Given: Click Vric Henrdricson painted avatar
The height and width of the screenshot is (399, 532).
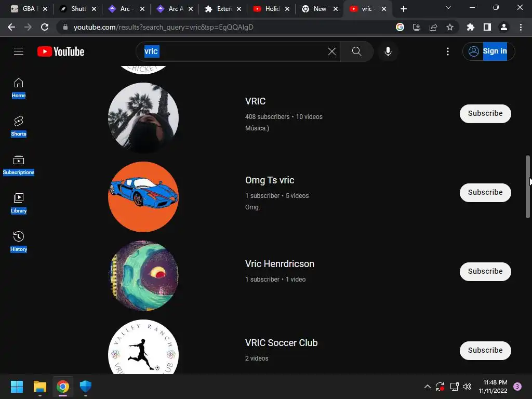Looking at the screenshot, I should (143, 275).
